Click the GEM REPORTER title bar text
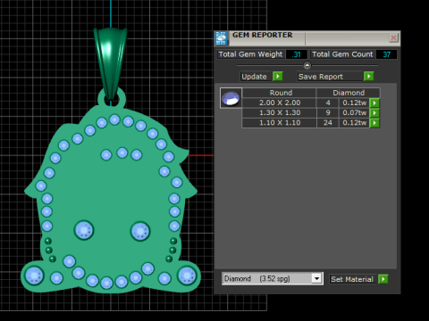The height and width of the screenshot is (321, 429). [x=263, y=35]
